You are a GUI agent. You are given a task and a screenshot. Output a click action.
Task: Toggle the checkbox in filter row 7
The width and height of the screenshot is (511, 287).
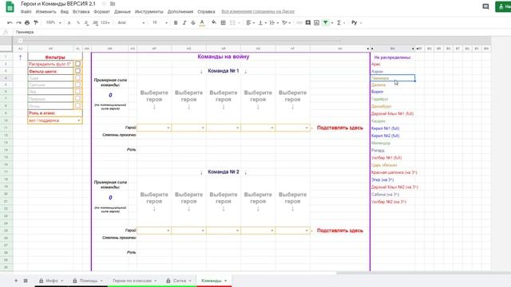coord(77,99)
